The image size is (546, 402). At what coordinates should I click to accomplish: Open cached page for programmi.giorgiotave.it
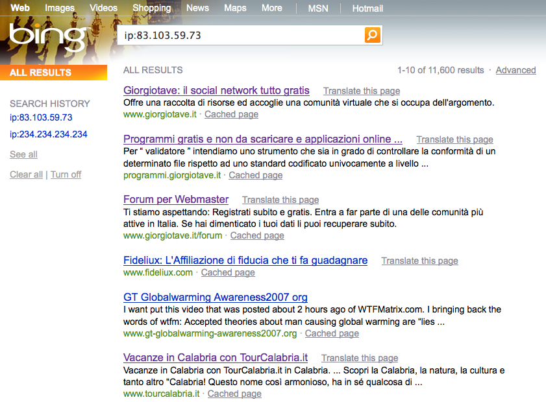tap(255, 175)
